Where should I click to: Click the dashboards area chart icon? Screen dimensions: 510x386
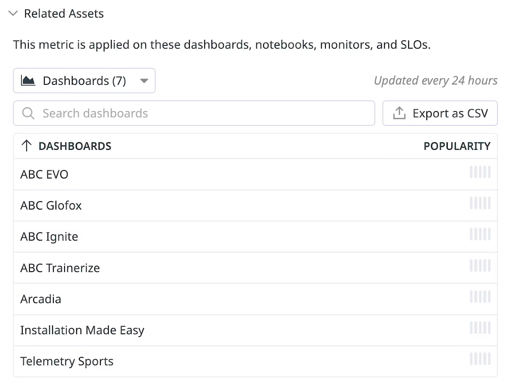click(28, 81)
